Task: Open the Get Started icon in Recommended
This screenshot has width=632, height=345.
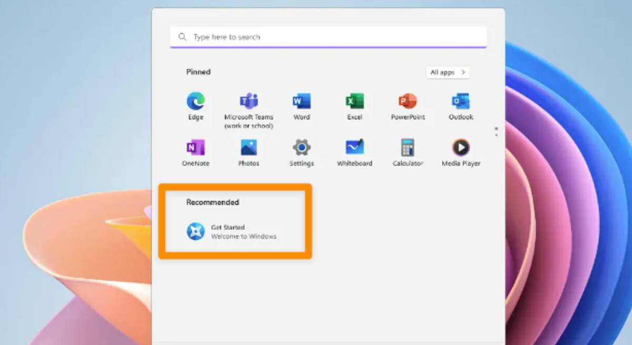Action: (195, 231)
